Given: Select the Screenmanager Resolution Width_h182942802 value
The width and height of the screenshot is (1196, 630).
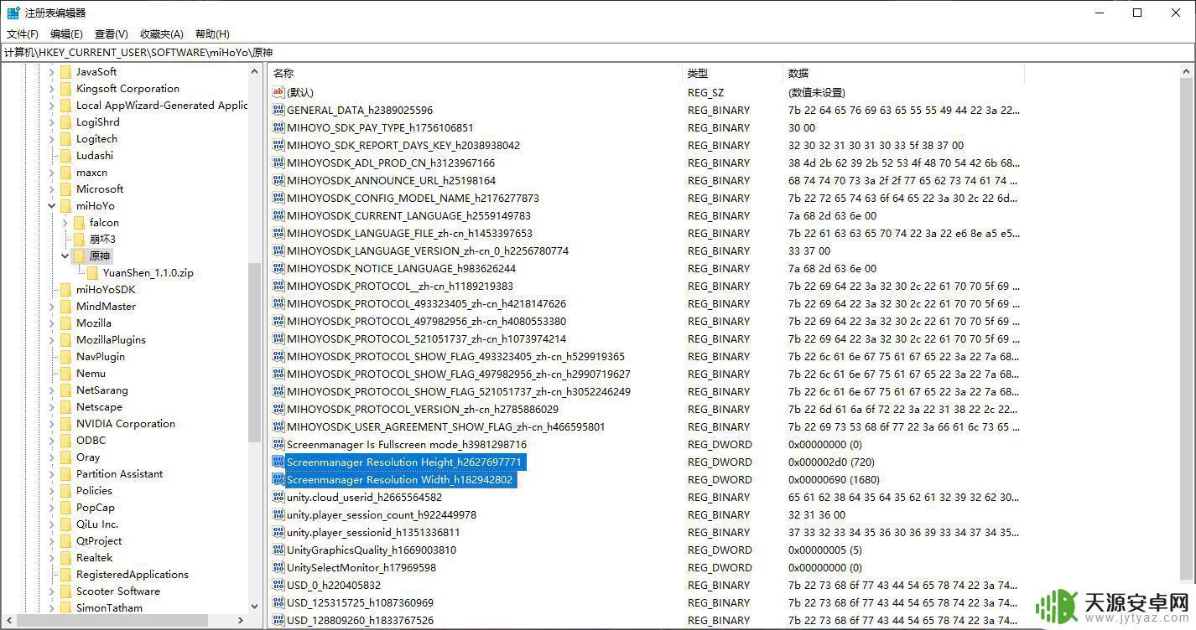Looking at the screenshot, I should coord(399,479).
